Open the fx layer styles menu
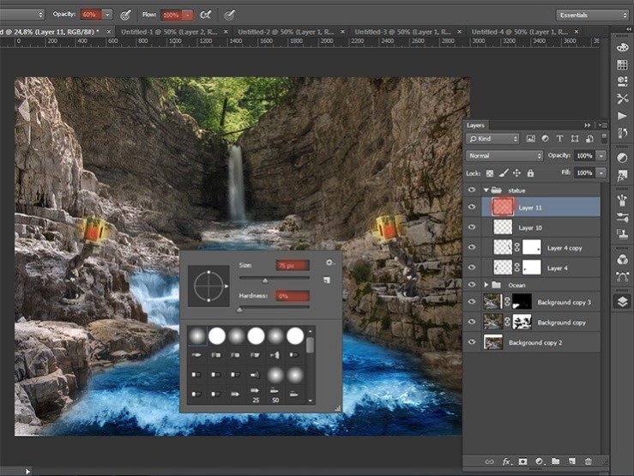This screenshot has width=634, height=476. coord(506,461)
